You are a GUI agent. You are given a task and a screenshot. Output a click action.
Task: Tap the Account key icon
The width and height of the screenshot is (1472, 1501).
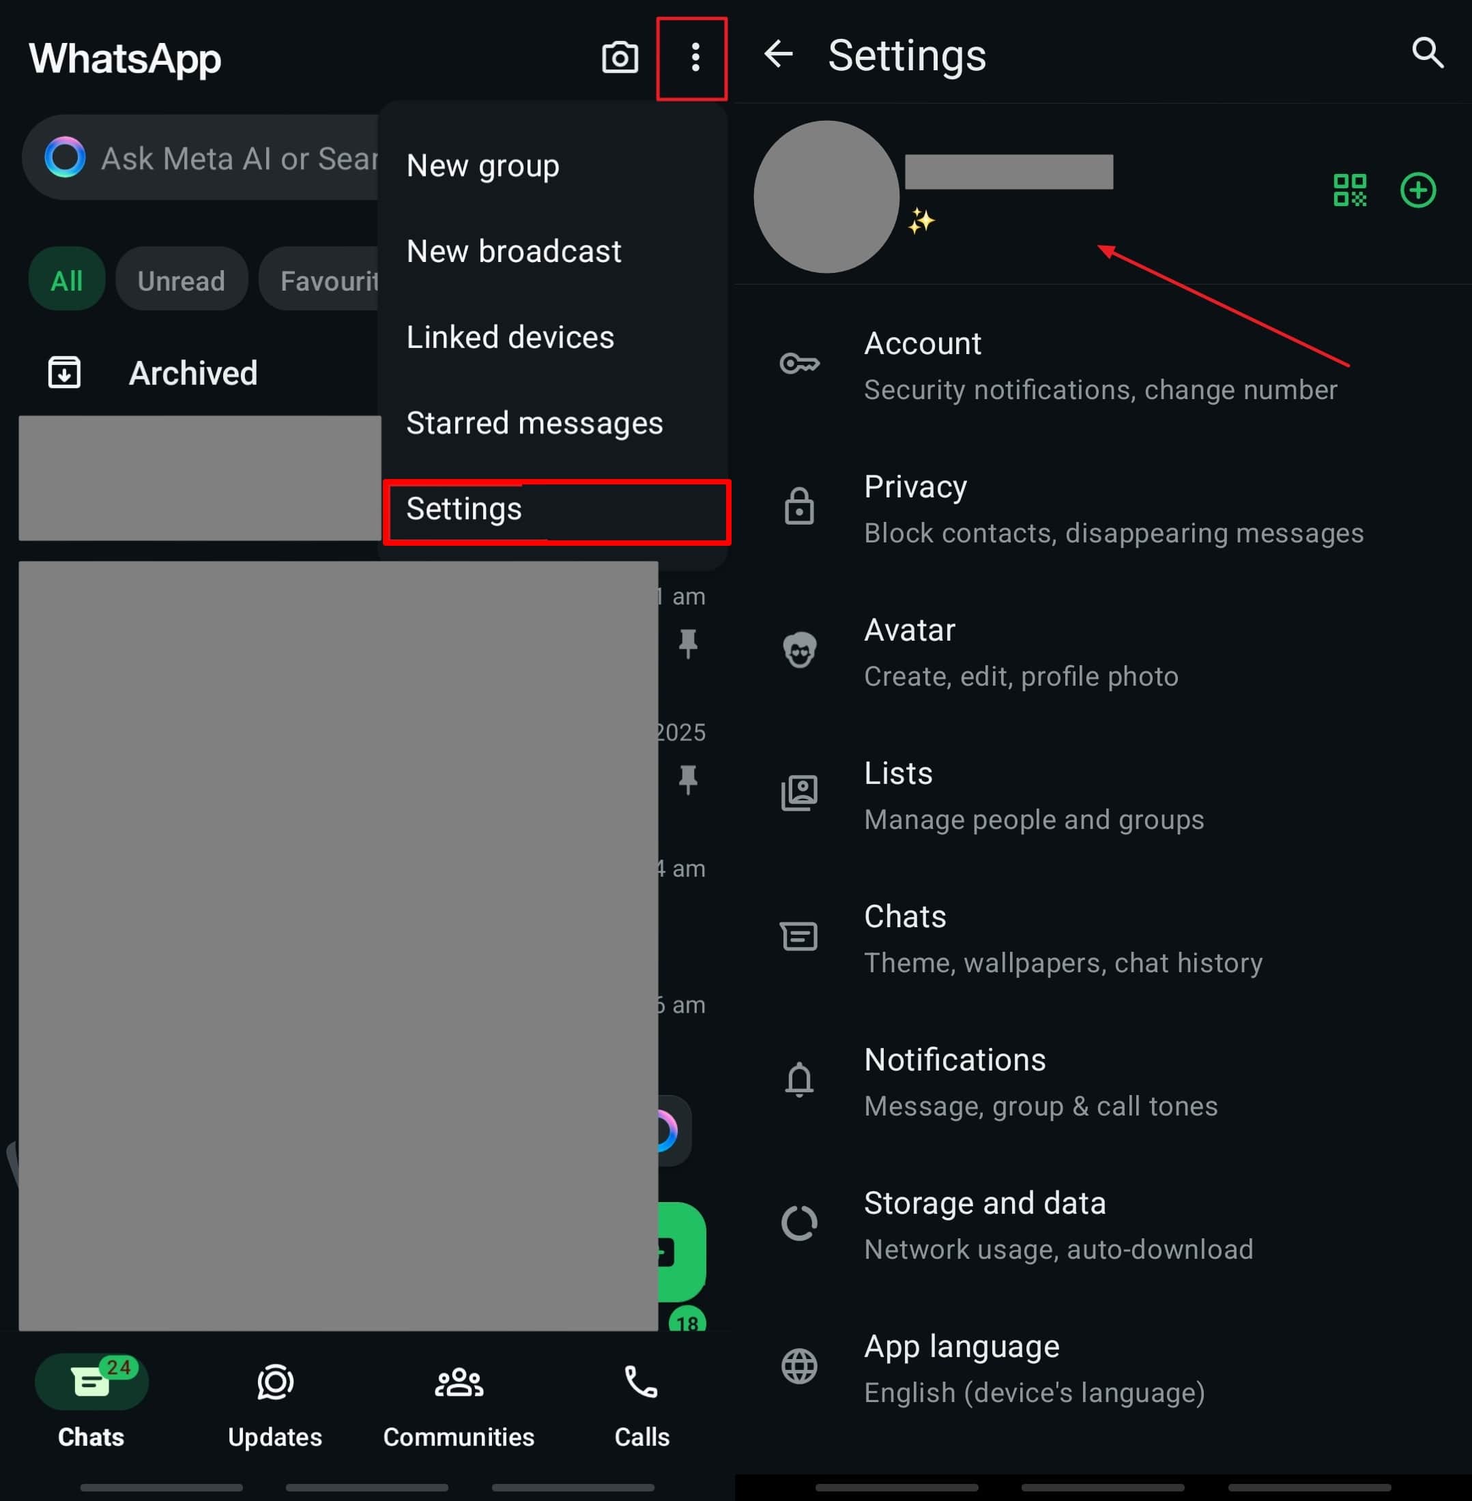click(x=799, y=363)
